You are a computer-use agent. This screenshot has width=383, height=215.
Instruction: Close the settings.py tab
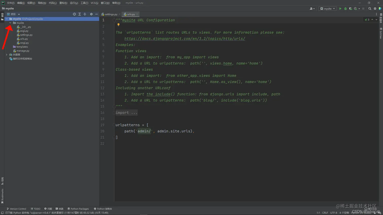click(x=120, y=14)
